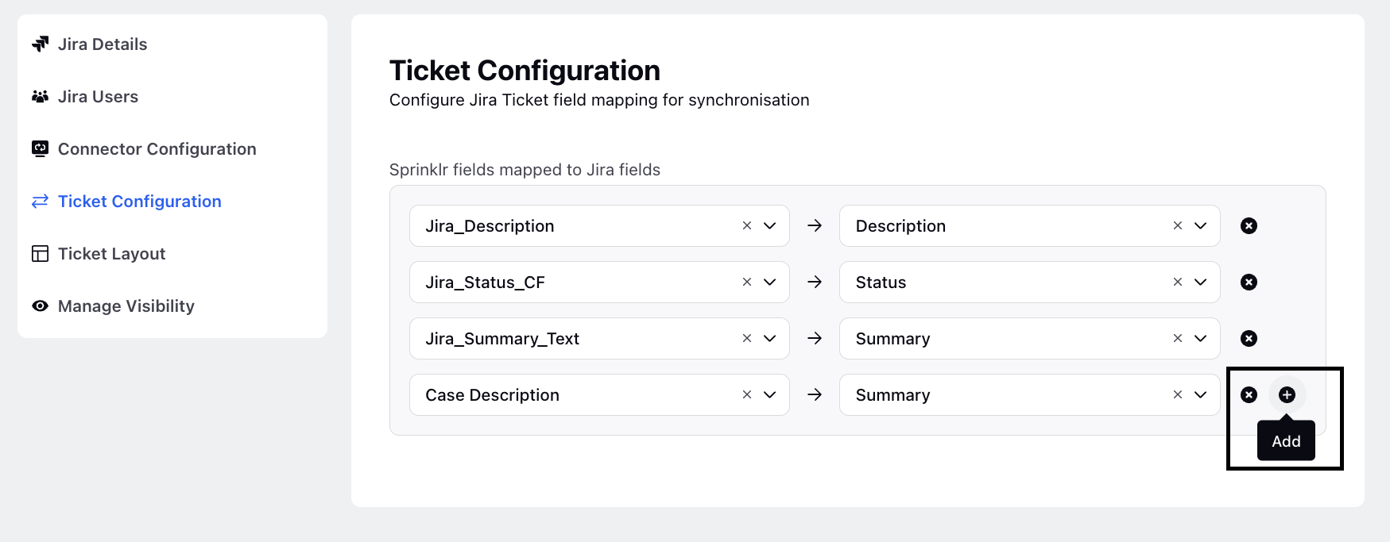Clear the Jira_Summary_Text field selection
The height and width of the screenshot is (542, 1390).
click(747, 339)
